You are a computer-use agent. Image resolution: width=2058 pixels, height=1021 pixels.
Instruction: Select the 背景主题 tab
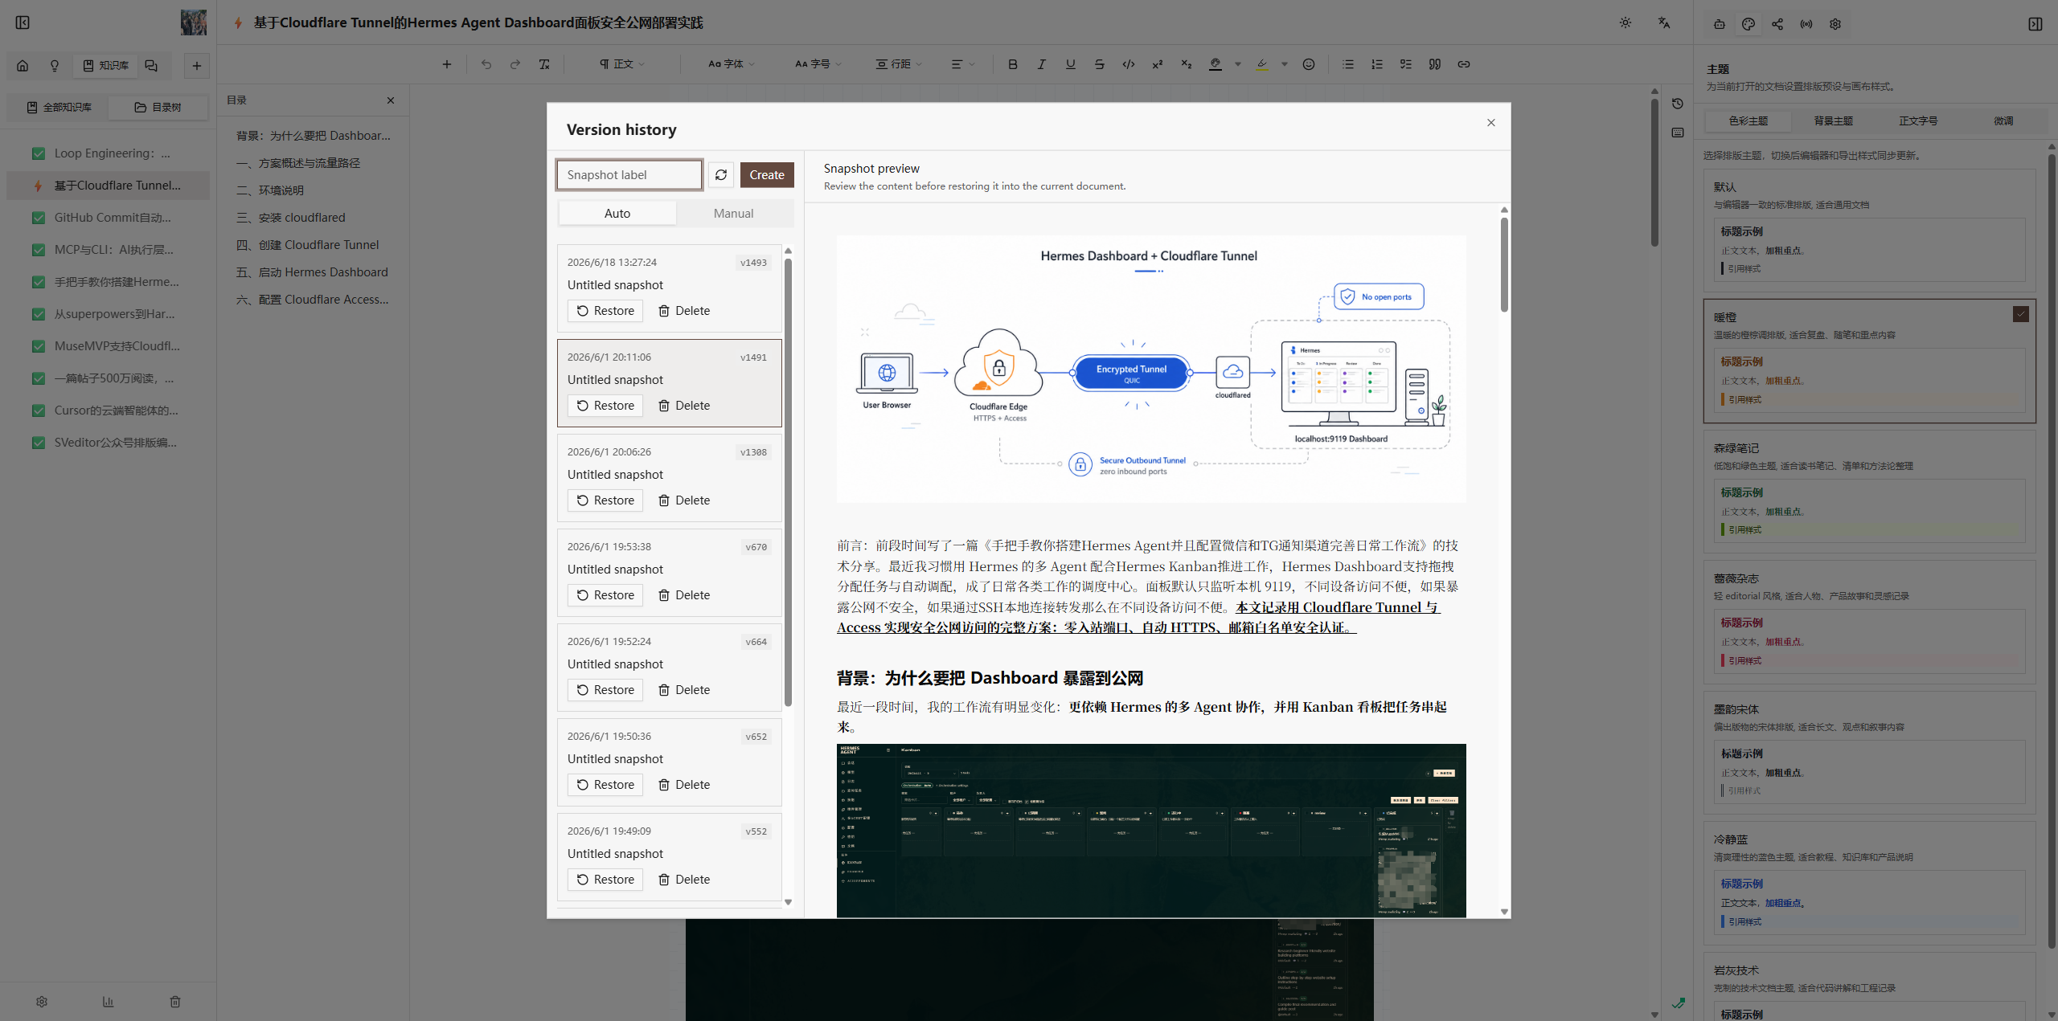[x=1834, y=121]
